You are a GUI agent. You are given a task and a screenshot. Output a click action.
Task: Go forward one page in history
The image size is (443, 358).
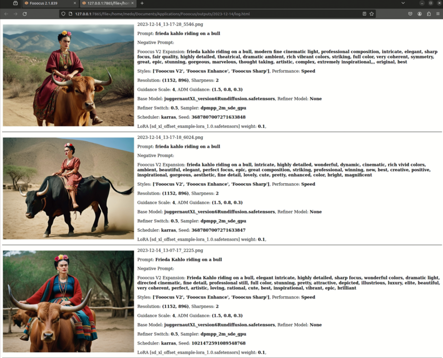click(16, 14)
